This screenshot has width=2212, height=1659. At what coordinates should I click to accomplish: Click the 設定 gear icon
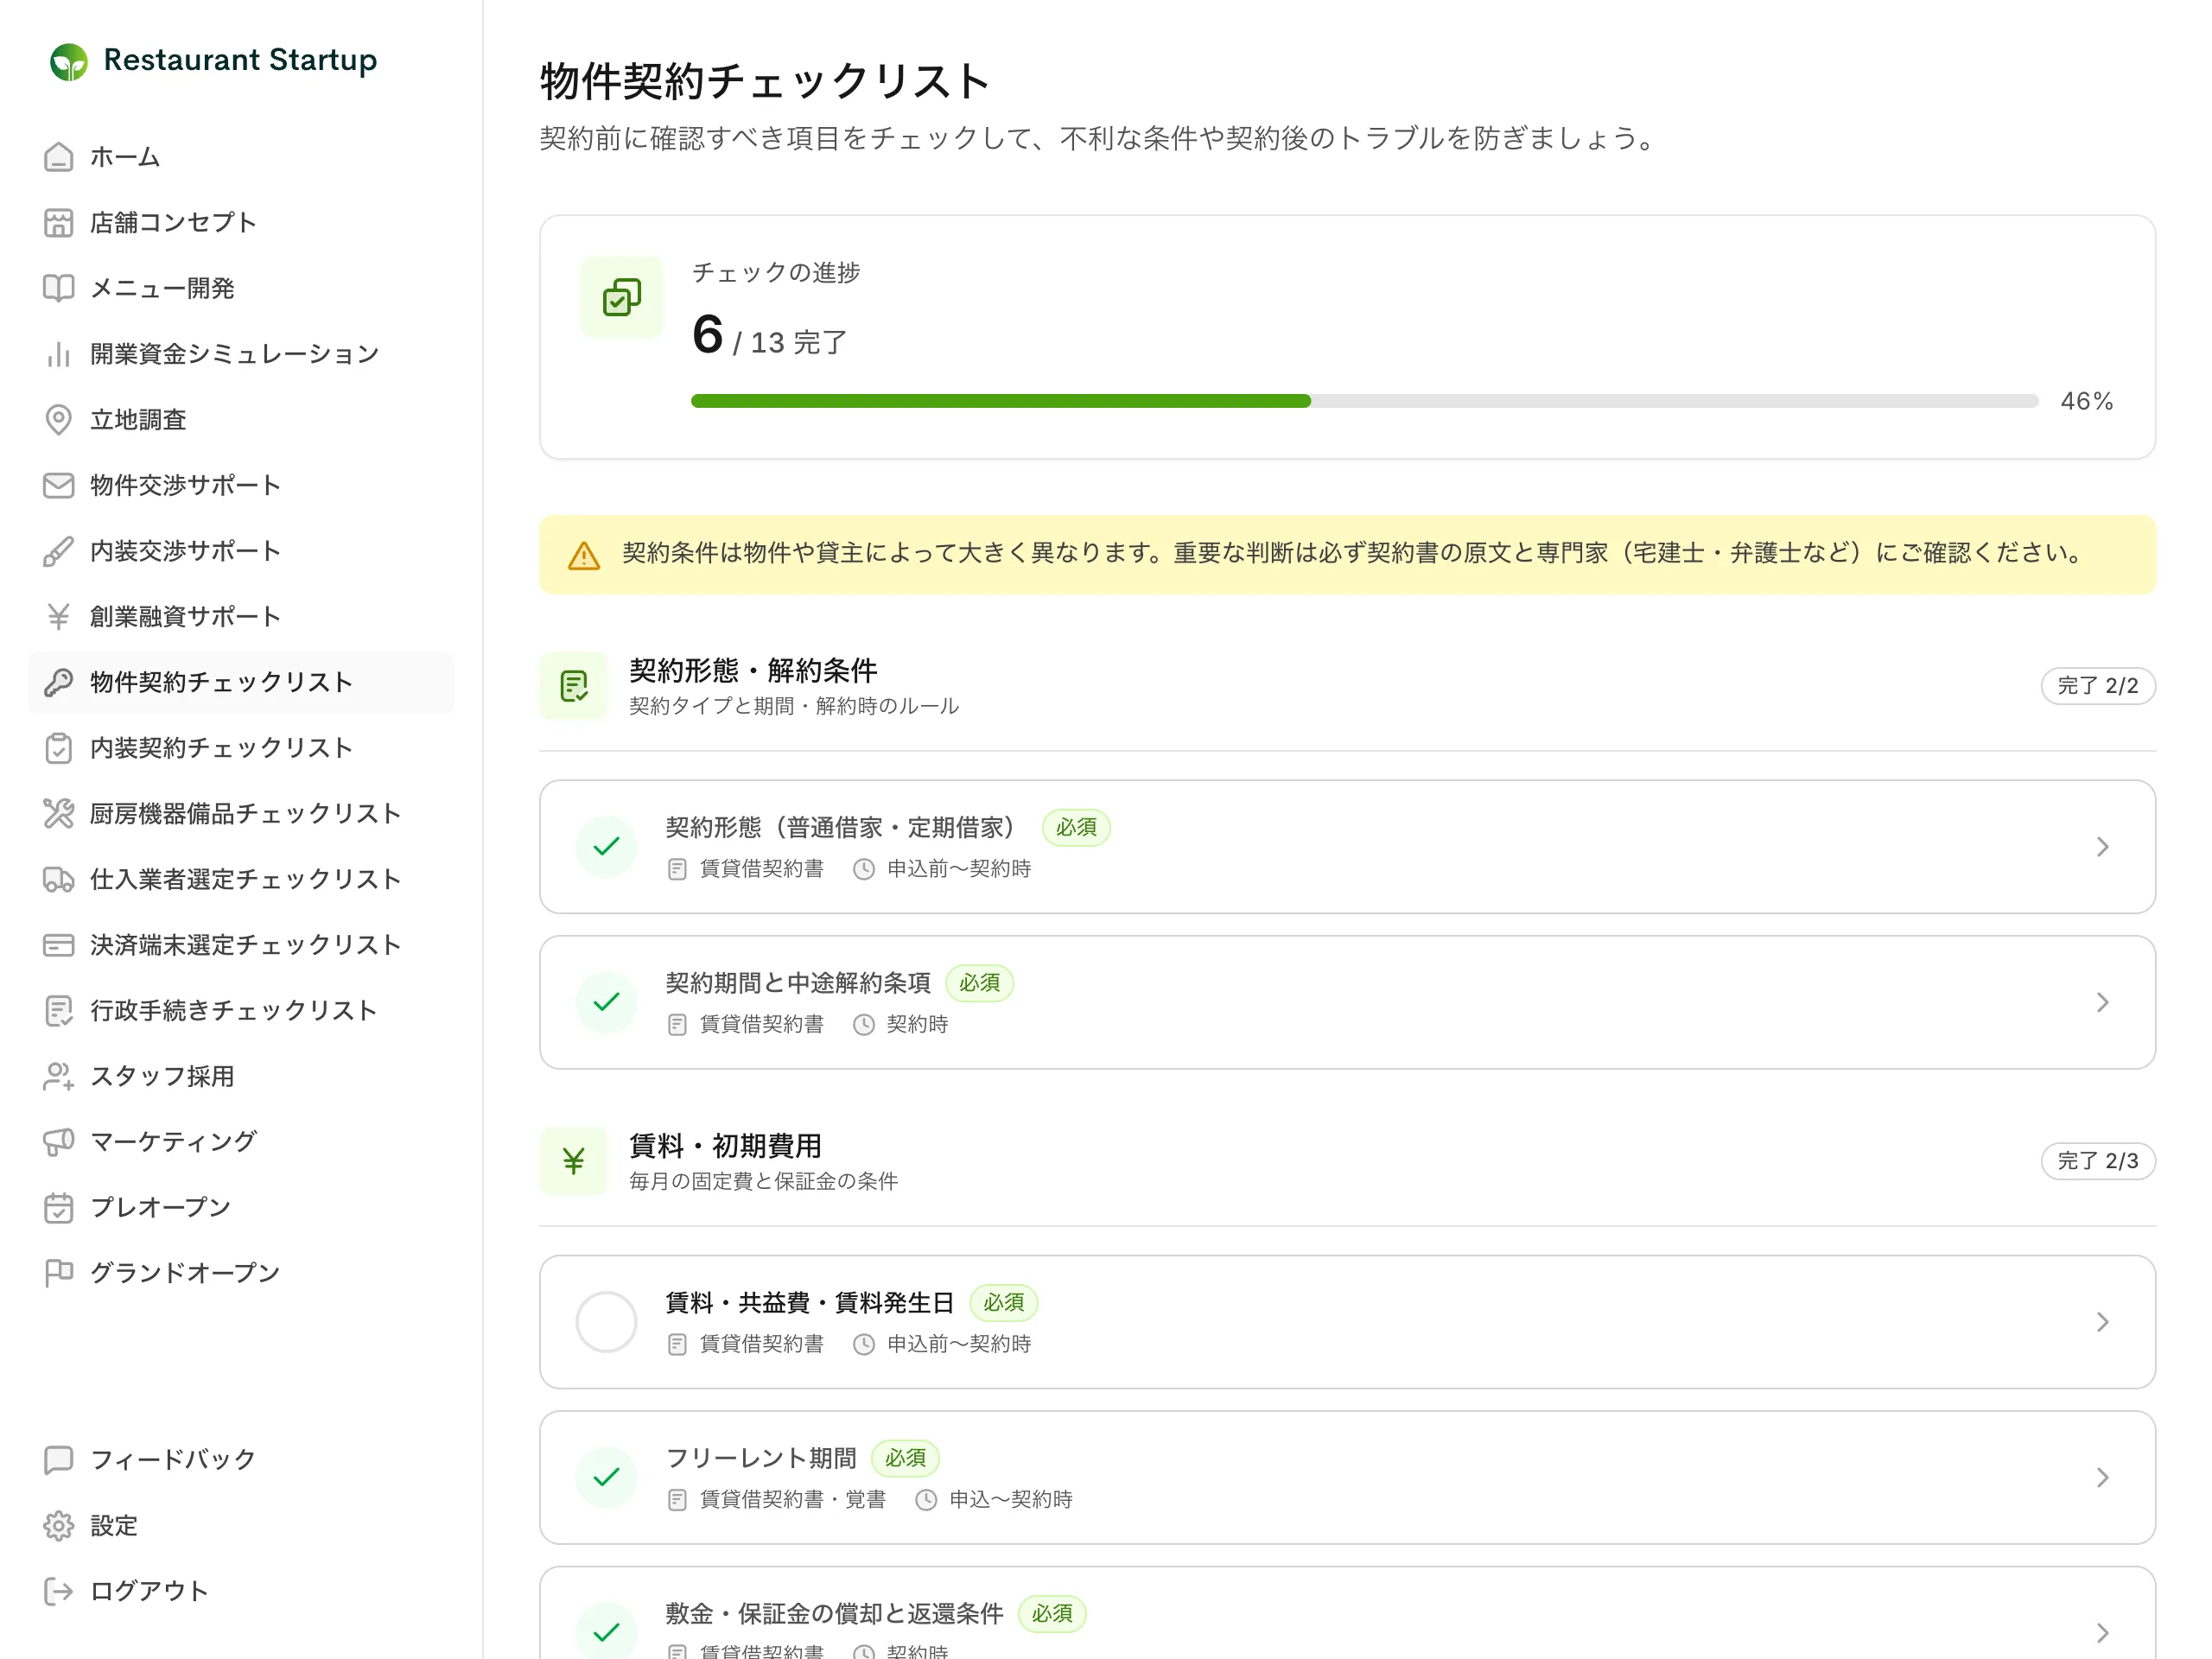coord(59,1526)
